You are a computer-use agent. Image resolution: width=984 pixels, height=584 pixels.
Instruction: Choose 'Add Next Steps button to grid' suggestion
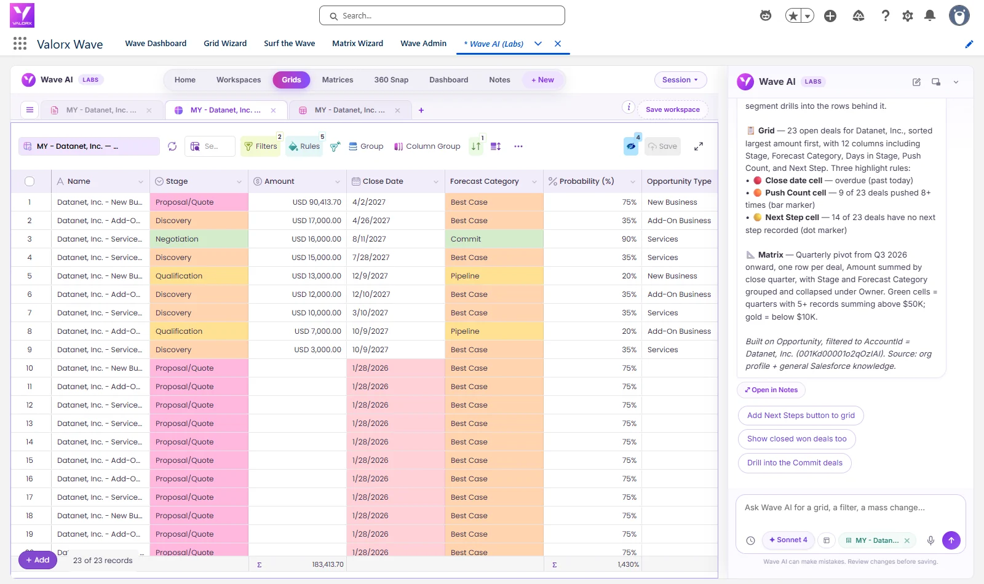801,416
